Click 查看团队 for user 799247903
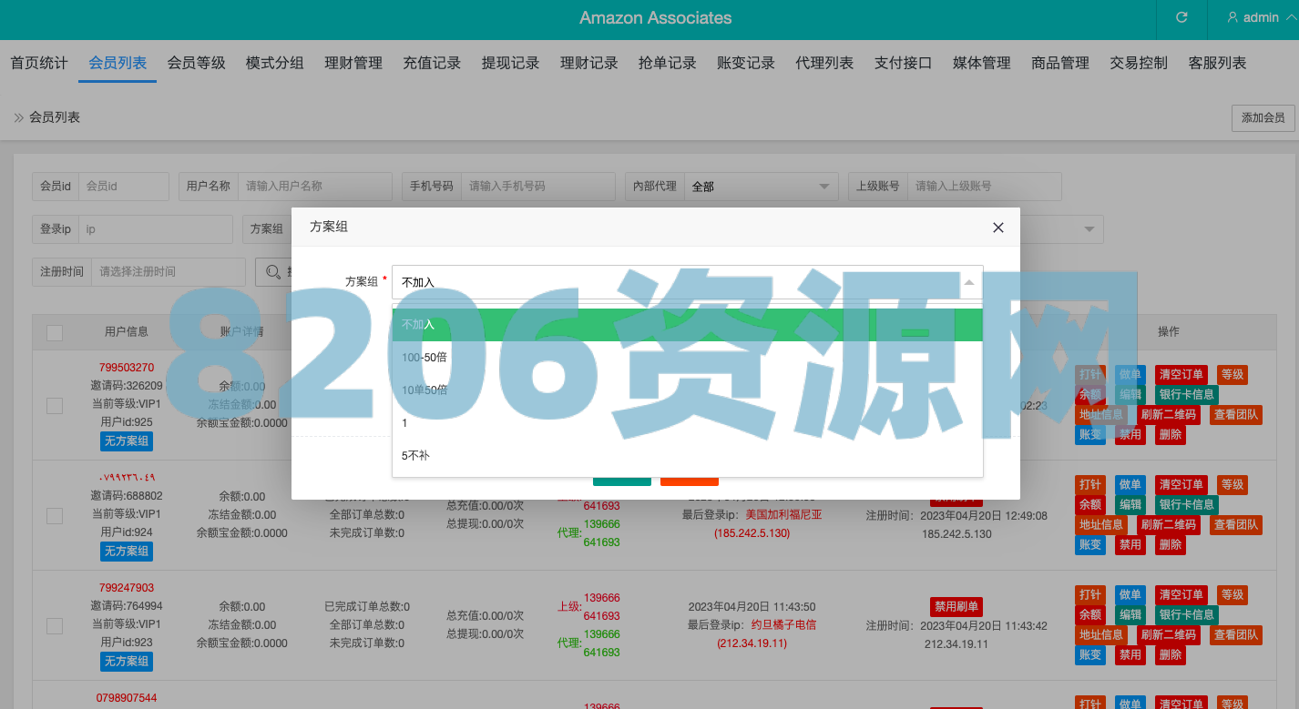Screen dimensions: 1299x709 coord(1236,634)
